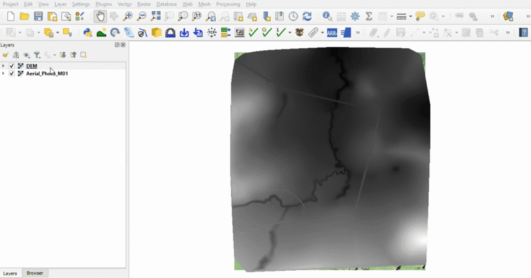
Task: Uncheck the Aerial_Photo_M01 layer checkbox
Action: coord(12,73)
